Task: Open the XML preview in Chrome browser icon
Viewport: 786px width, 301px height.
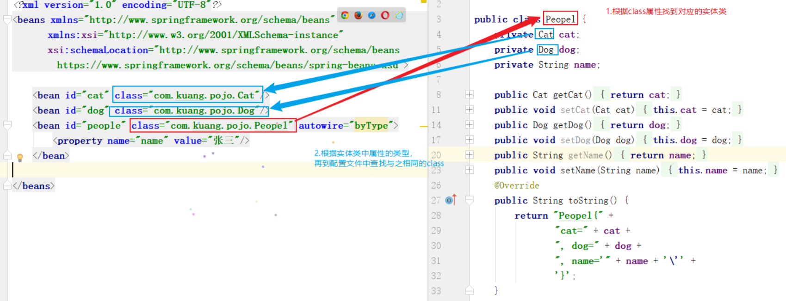Action: pos(345,15)
